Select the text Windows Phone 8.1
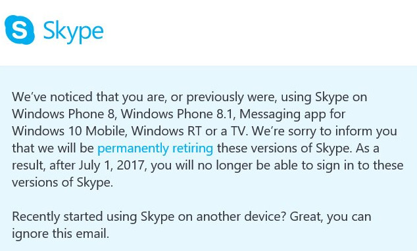This screenshot has width=417, height=251. (x=178, y=114)
